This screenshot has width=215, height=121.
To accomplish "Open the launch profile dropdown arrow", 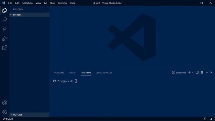I will (192, 73).
